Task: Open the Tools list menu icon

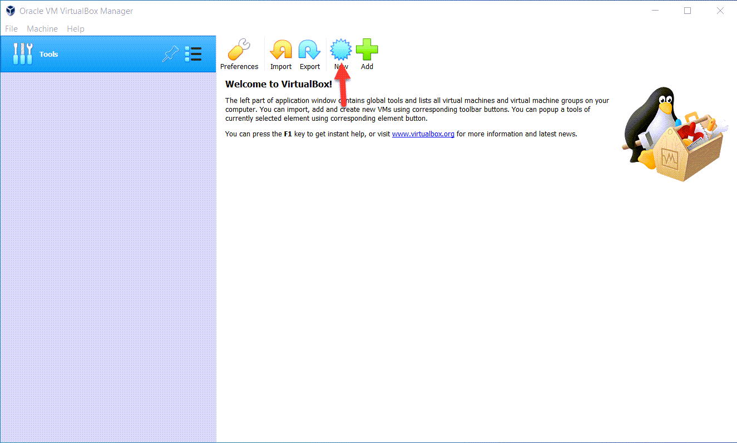Action: click(x=193, y=54)
